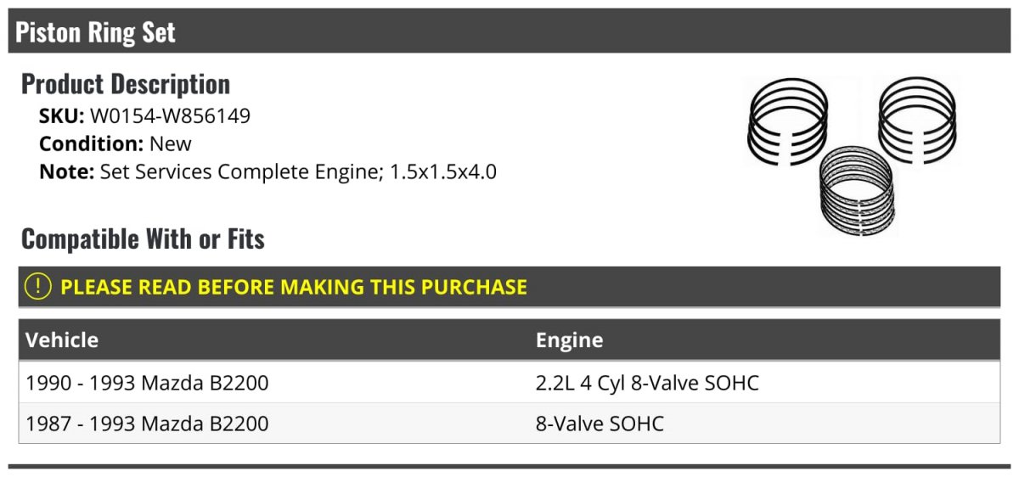Select the Vehicle column header
The width and height of the screenshot is (1019, 477).
[62, 340]
